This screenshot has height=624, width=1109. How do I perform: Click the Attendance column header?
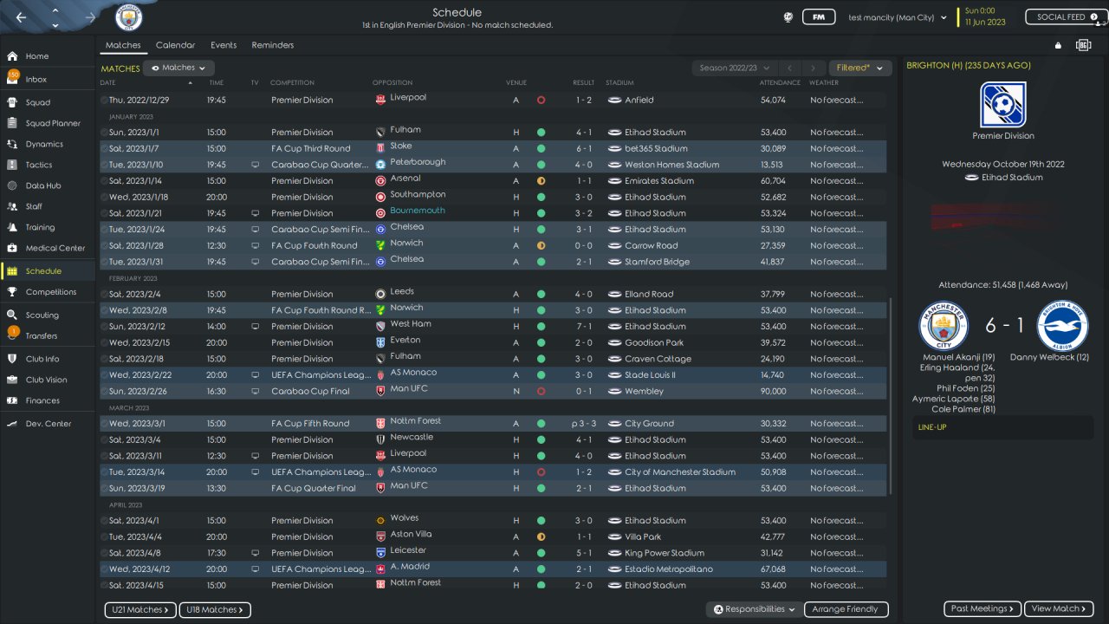click(780, 83)
